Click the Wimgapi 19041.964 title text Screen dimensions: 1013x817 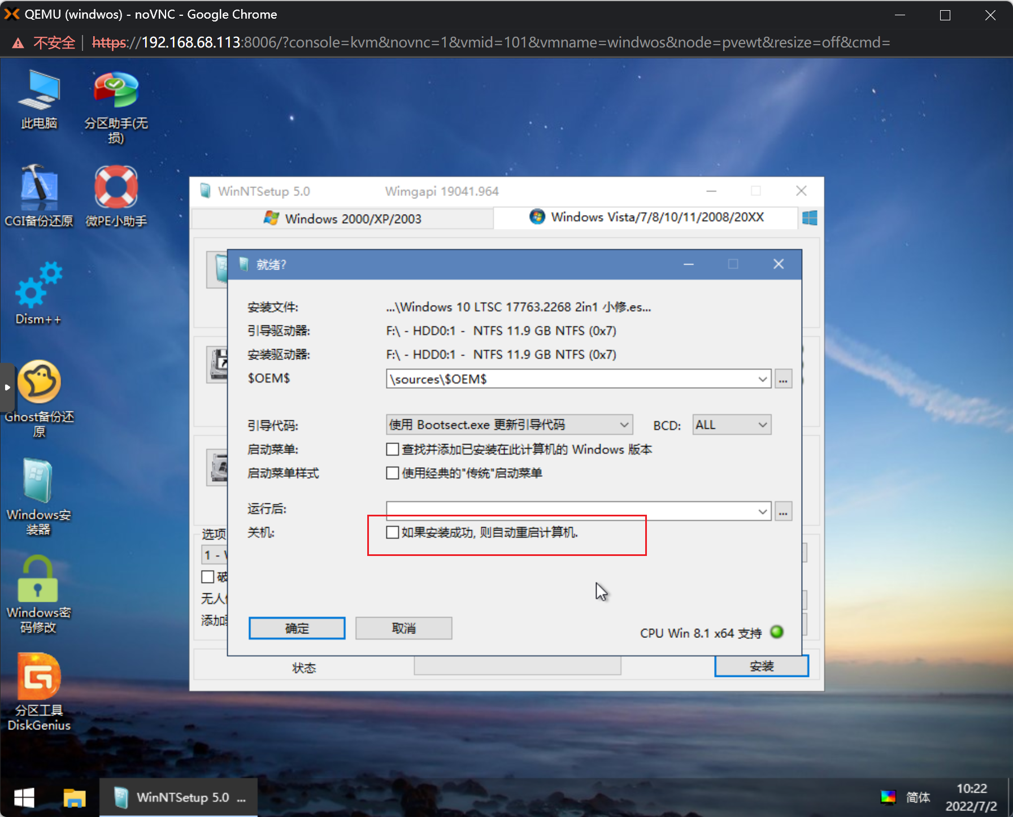click(x=442, y=192)
